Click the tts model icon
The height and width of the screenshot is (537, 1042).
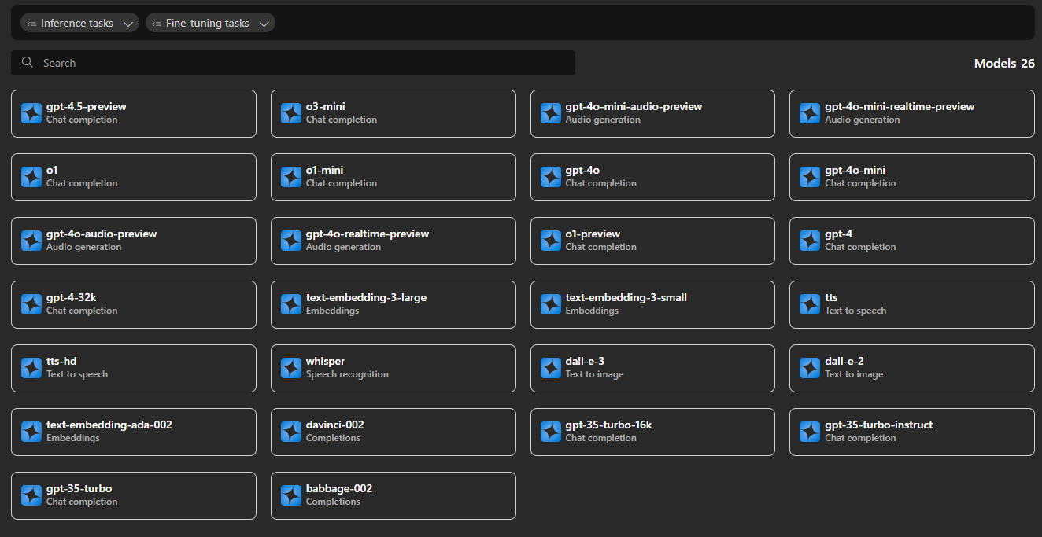click(x=810, y=304)
